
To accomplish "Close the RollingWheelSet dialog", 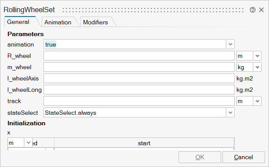I will 261,10.
